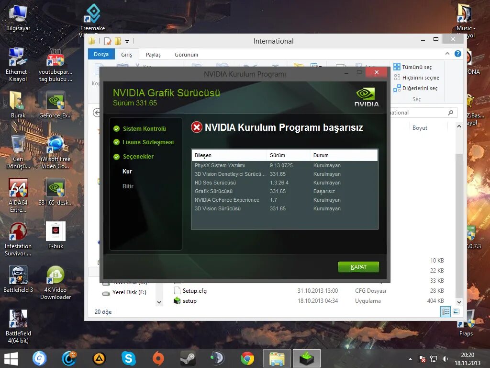Open Google Chrome from the taskbar
This screenshot has width=490, height=368.
click(x=247, y=358)
